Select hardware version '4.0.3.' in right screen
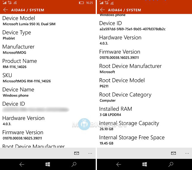This screenshot has width=192, height=170. click(x=104, y=43)
